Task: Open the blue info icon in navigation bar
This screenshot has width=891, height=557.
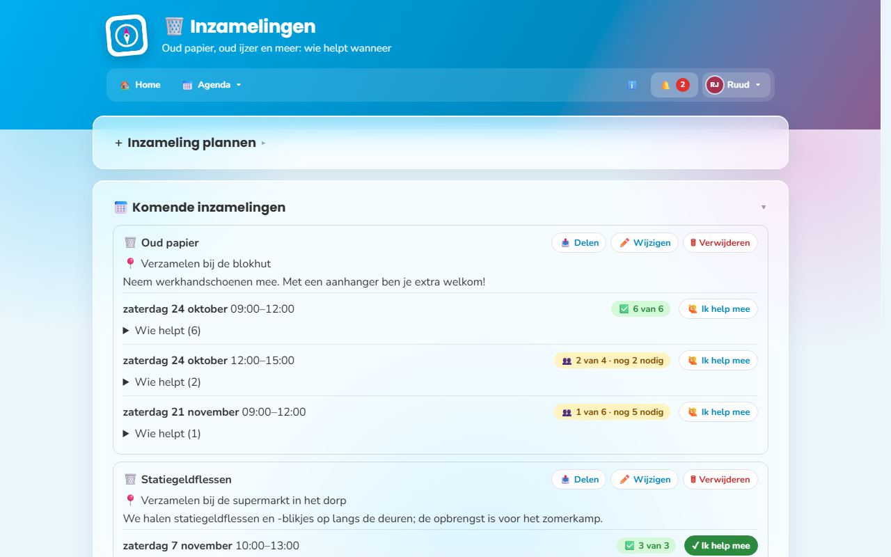Action: 632,85
